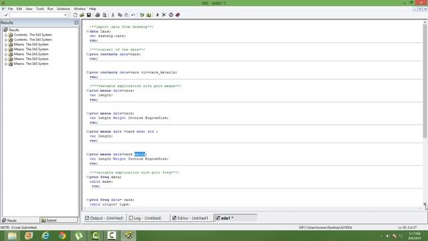
Task: Submit code with the running man icon
Action: [158, 15]
